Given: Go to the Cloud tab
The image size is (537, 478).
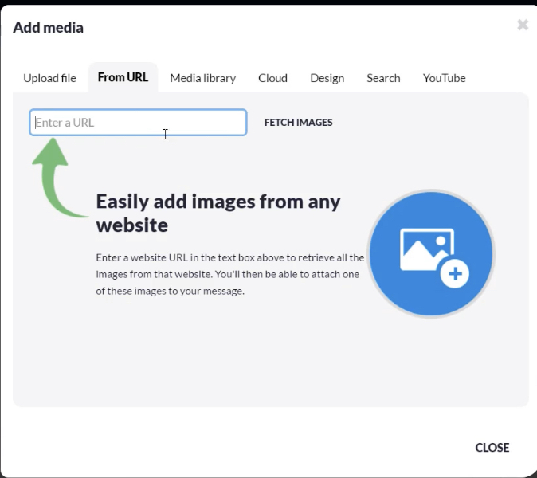Looking at the screenshot, I should [x=272, y=78].
